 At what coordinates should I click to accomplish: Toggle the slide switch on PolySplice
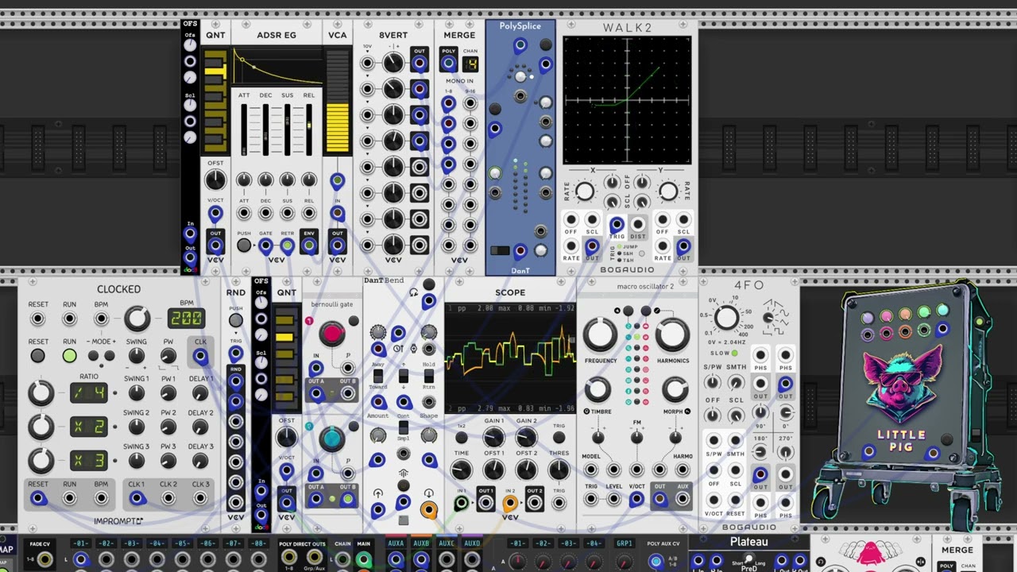500,251
